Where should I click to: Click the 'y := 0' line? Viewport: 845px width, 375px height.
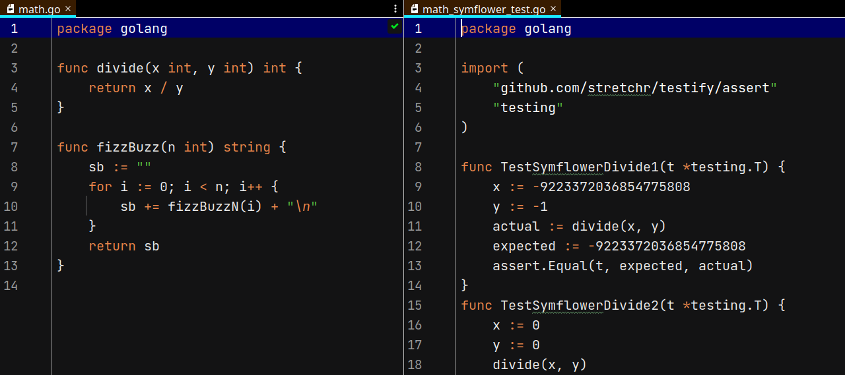[516, 345]
